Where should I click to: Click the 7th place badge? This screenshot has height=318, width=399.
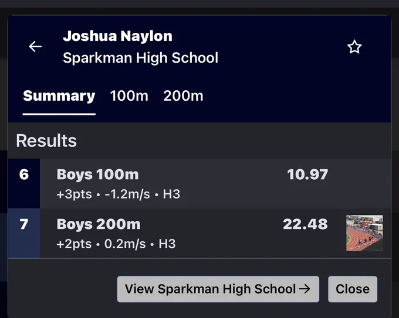[x=24, y=234]
